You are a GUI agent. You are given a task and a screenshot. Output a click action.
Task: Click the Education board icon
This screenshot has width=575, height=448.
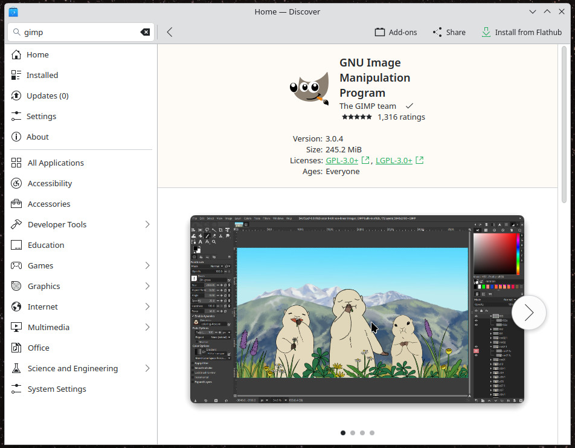pos(16,245)
